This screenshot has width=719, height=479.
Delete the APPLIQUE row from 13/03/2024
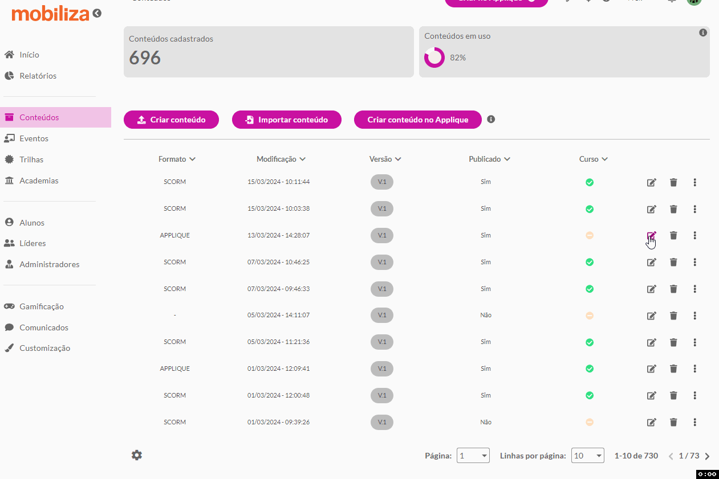(673, 235)
